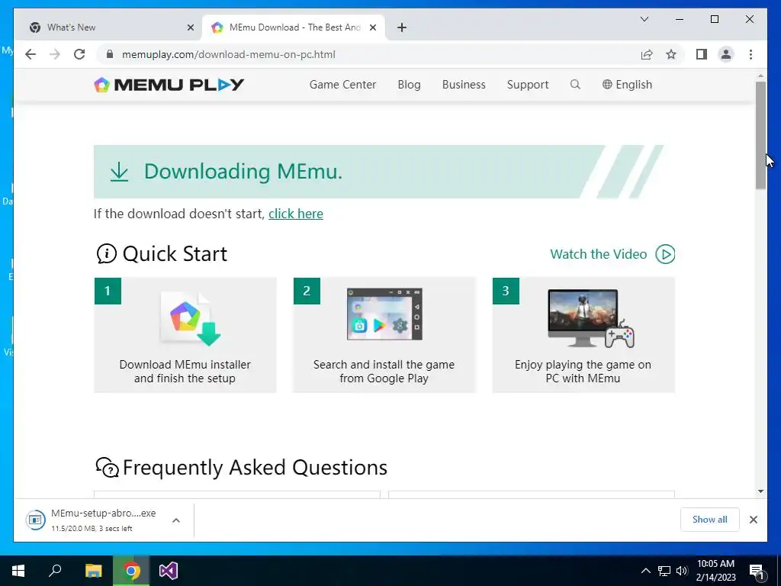Launch Visual Studio from taskbar
Image resolution: width=781 pixels, height=586 pixels.
(x=169, y=571)
